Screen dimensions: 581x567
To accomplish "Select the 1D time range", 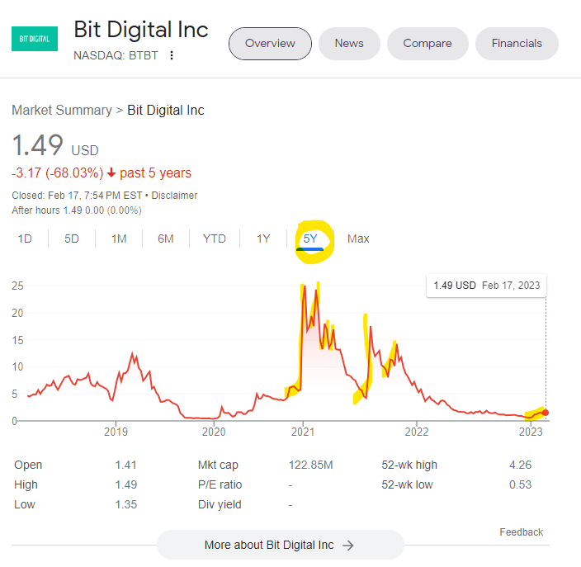I will 25,239.
